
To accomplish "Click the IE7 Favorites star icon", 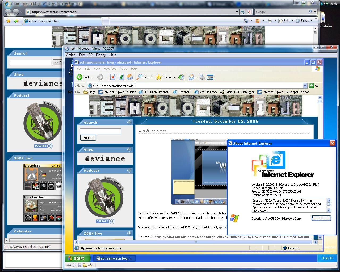I will coord(9,21).
